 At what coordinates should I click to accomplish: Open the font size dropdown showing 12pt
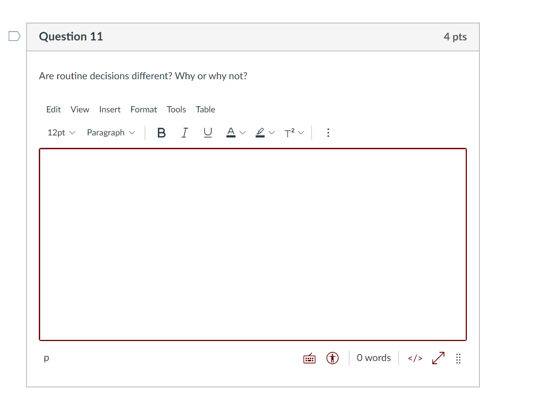(61, 133)
